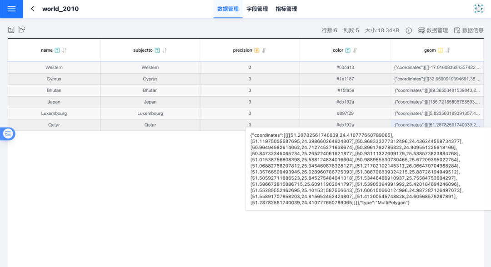Open the floating side panel list button

point(8,134)
